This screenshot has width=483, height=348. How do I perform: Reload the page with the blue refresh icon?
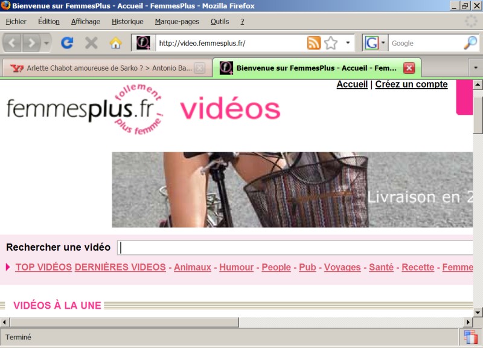[x=67, y=43]
